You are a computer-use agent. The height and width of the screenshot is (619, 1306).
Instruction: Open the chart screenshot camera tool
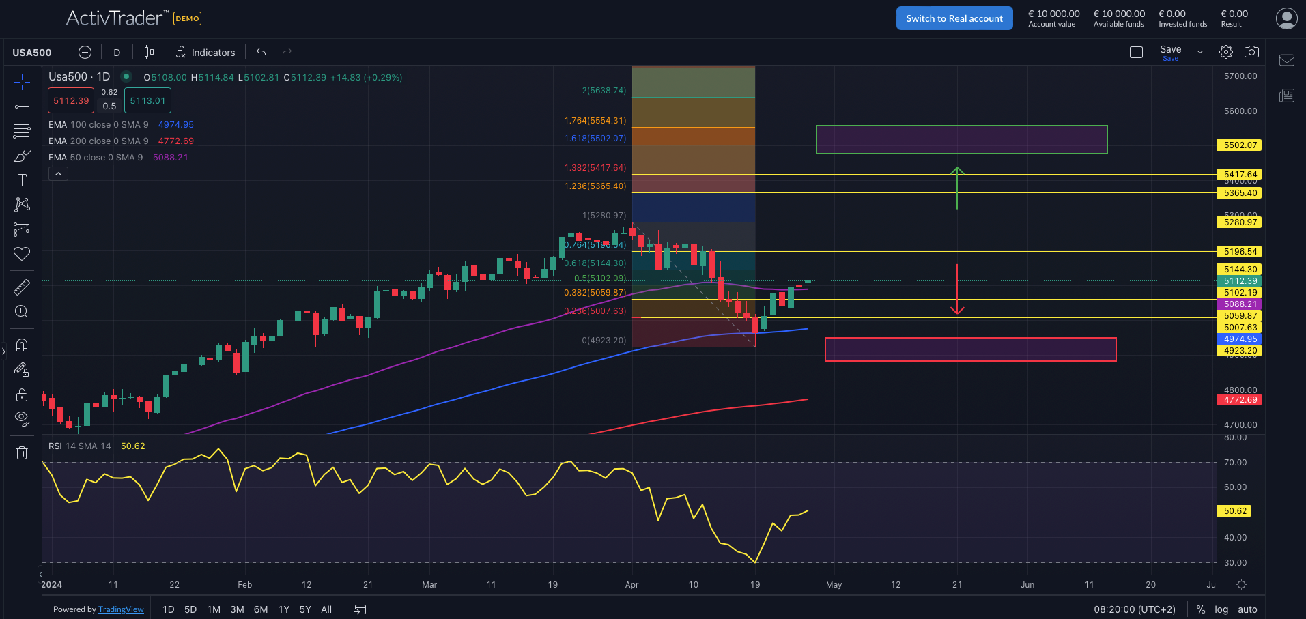click(x=1251, y=51)
